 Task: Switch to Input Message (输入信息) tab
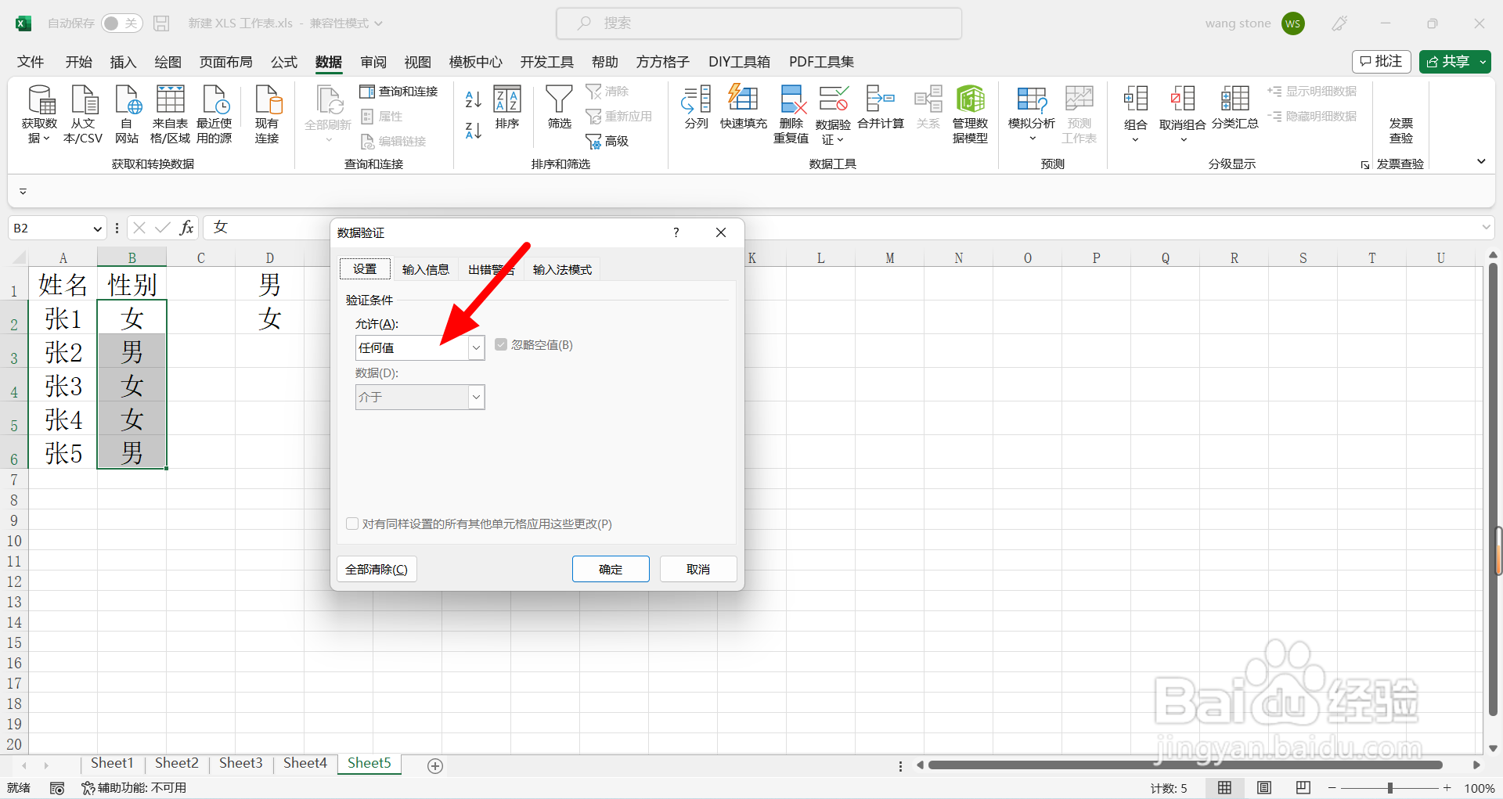pyautogui.click(x=426, y=269)
